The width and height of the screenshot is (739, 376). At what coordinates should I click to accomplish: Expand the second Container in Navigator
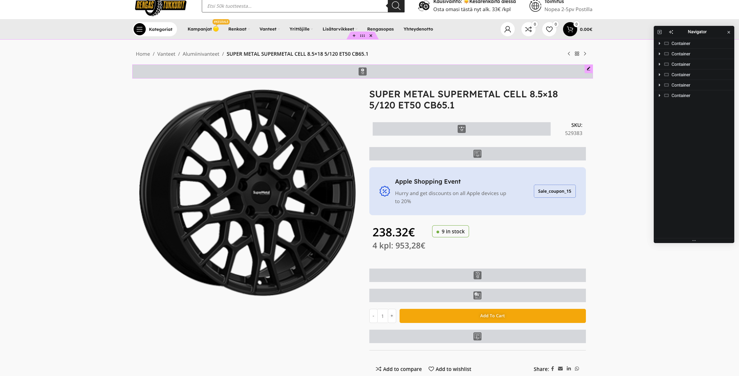coord(659,54)
